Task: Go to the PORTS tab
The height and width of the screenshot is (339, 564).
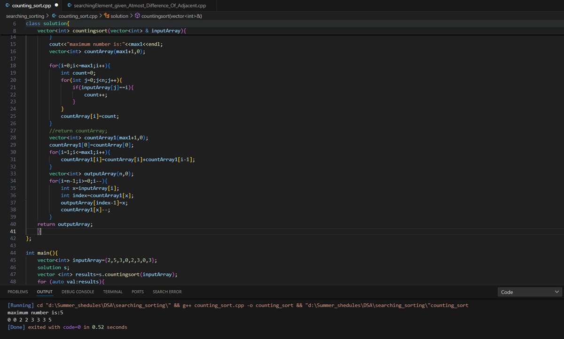Action: 138,292
